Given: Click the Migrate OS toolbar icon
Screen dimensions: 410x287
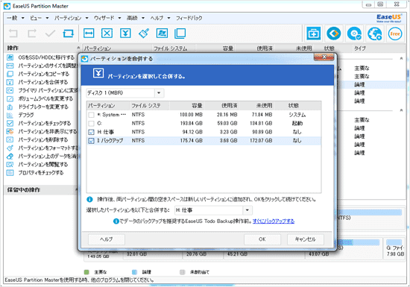Looking at the screenshot, I should (x=162, y=34).
